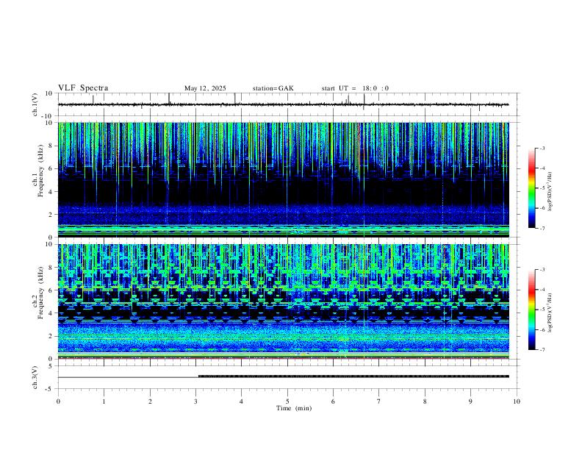Click the ch.2 spectrogram panel

click(283, 301)
